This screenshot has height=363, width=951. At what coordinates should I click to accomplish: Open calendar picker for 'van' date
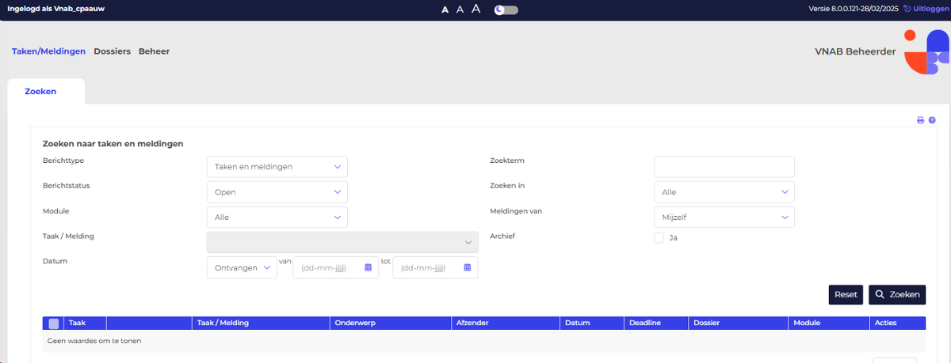pyautogui.click(x=368, y=268)
